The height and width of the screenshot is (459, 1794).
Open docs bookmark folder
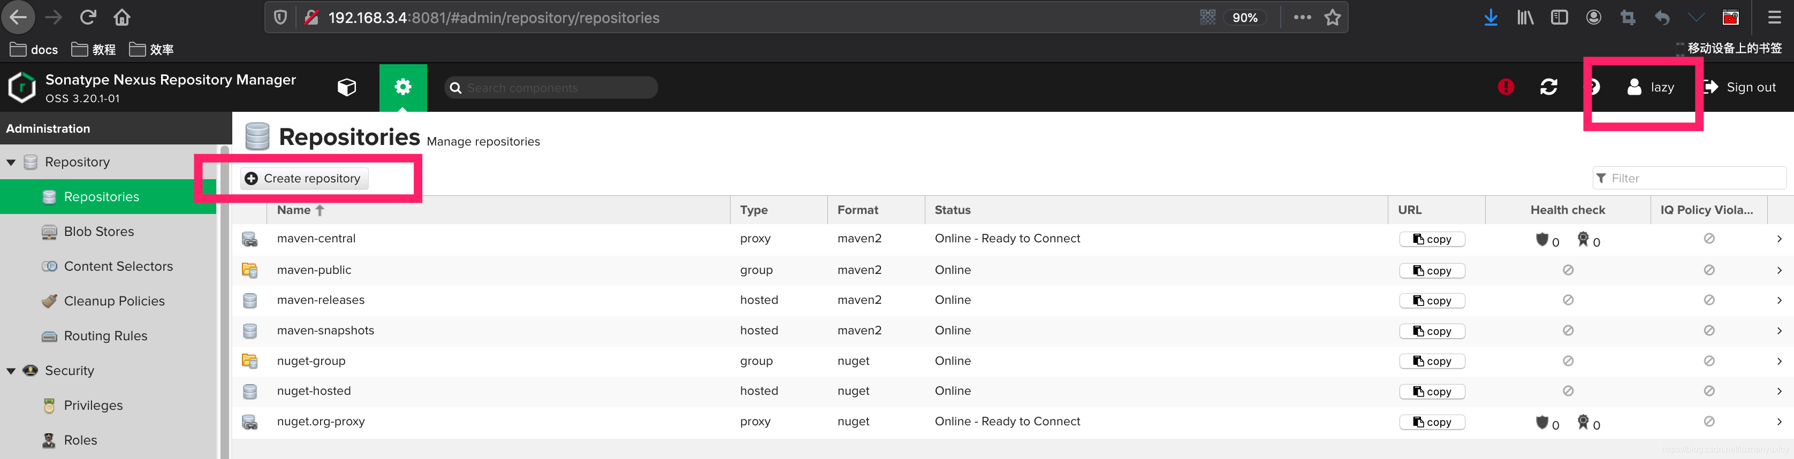[34, 49]
